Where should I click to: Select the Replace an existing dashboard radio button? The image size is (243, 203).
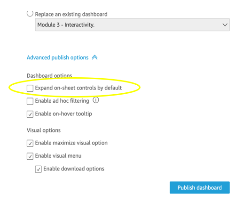[x=30, y=14]
